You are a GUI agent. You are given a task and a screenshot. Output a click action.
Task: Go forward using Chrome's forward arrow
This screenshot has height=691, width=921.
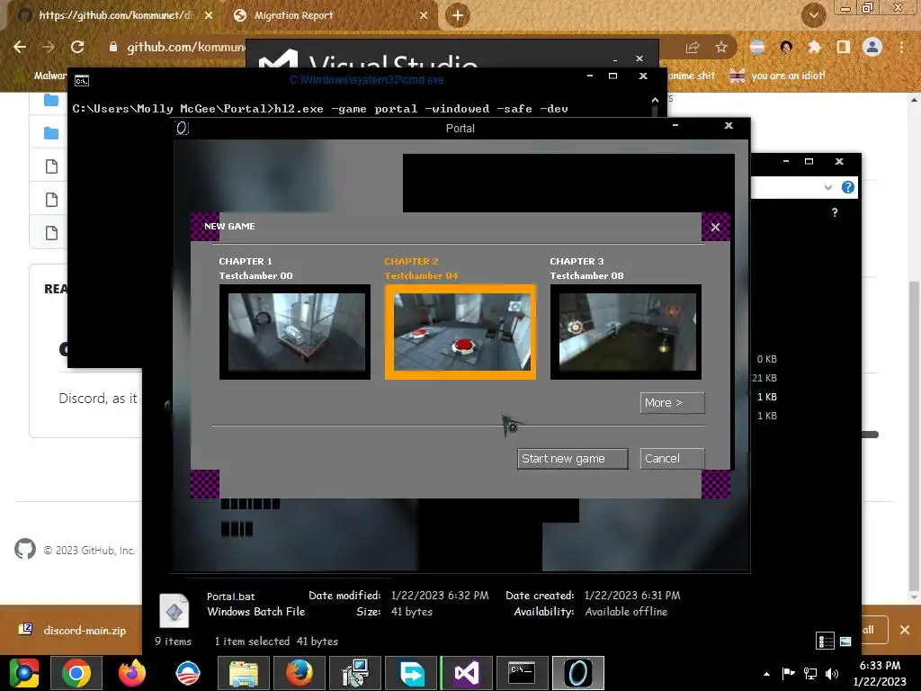(x=49, y=47)
